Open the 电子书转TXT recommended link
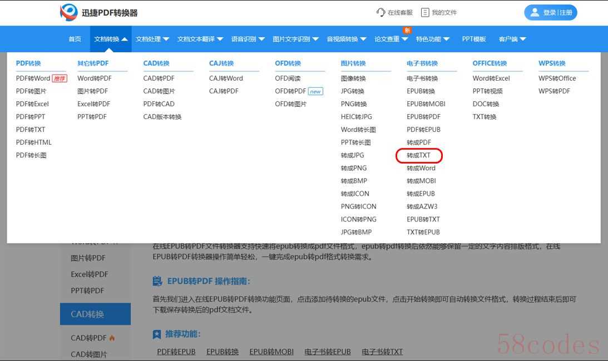The image size is (608, 361). 382,352
